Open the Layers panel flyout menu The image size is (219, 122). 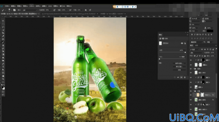pyautogui.click(x=216, y=46)
